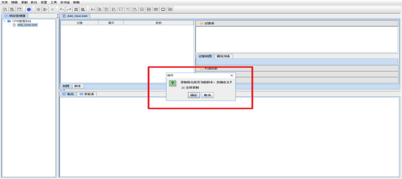Click the 内置函数 folder icon
402x179 pixels.
point(202,69)
